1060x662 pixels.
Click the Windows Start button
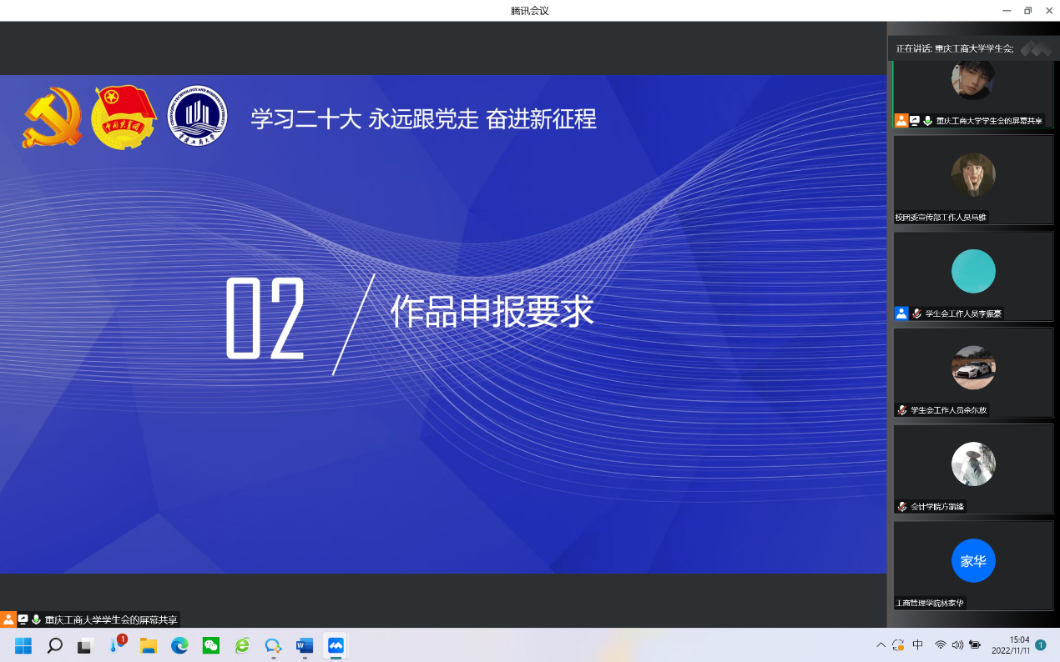click(23, 645)
